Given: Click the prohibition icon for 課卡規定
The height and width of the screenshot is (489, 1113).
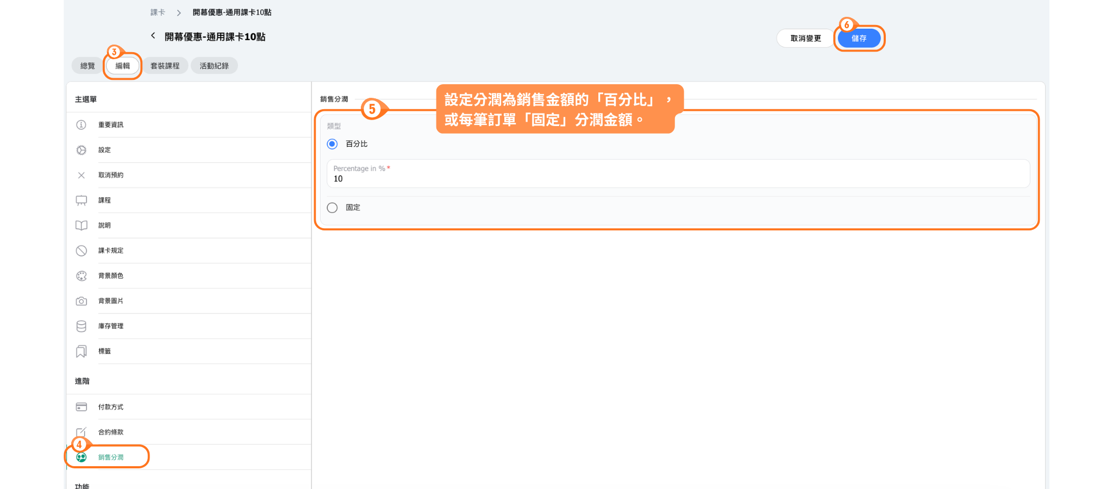Looking at the screenshot, I should point(81,250).
